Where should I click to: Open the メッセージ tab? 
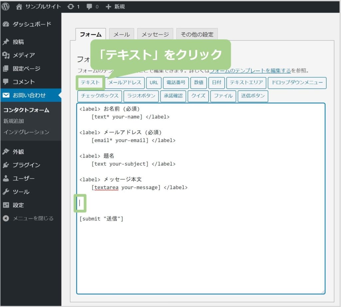point(155,34)
